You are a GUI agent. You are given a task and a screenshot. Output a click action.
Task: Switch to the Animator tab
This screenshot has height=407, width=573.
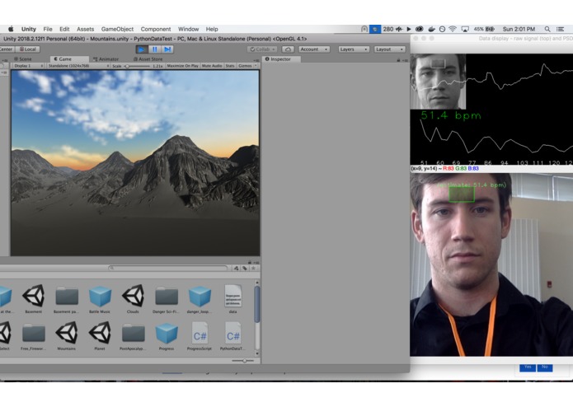tap(106, 59)
